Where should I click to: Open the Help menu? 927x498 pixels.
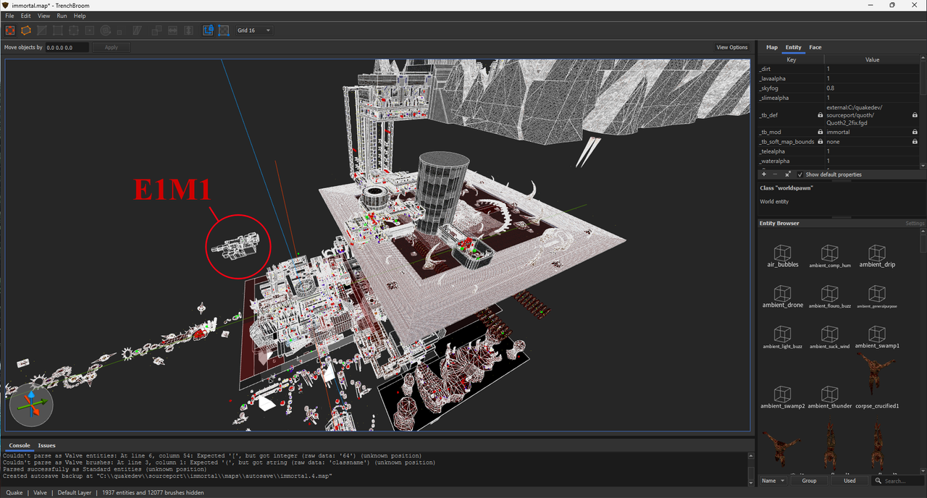pos(80,16)
